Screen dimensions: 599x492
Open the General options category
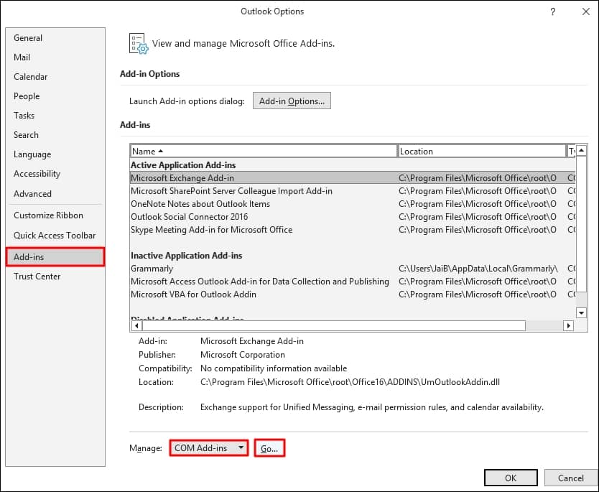[x=55, y=38]
